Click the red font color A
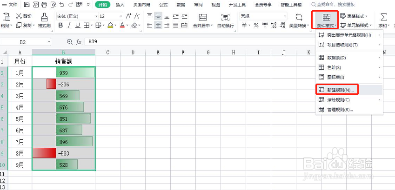Image resolution: width=395 pixels, height=190 pixels. click(122, 25)
